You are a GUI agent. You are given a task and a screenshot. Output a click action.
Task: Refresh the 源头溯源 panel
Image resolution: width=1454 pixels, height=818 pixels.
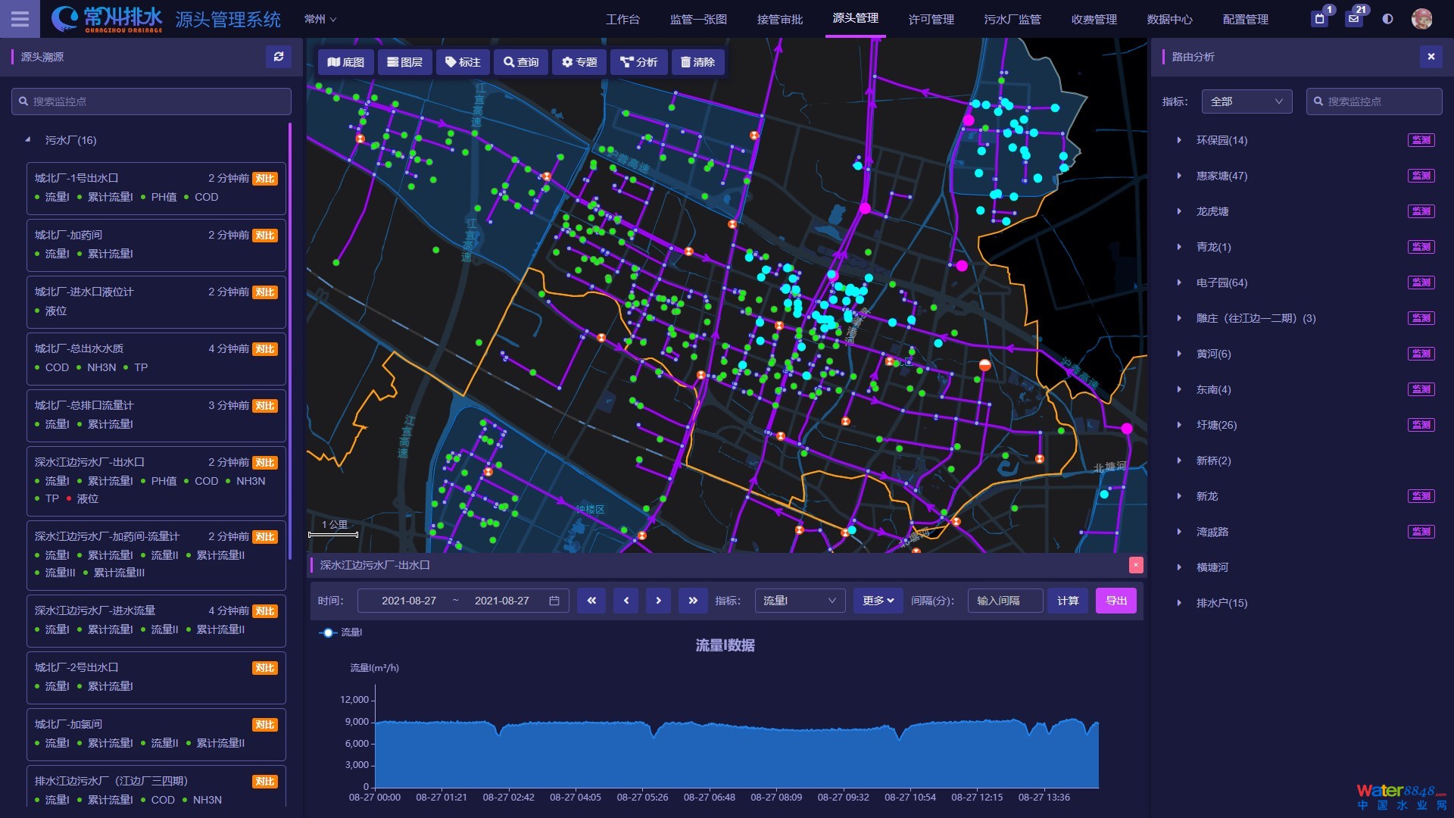tap(279, 57)
